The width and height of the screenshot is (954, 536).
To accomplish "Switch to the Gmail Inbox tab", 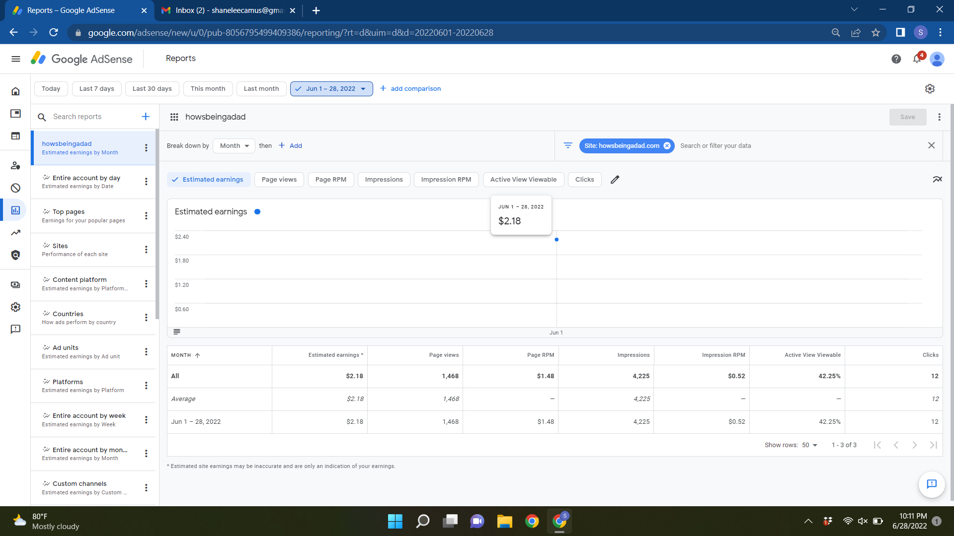I will pos(229,10).
